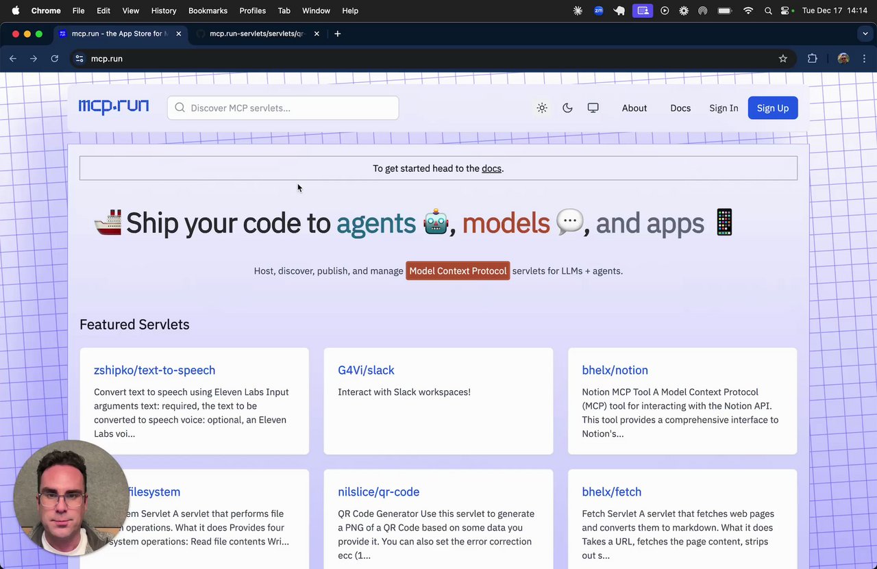Viewport: 877px width, 569px height.
Task: Open the Profiles menu
Action: 252,11
